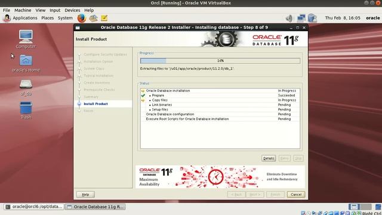Image resolution: width=382 pixels, height=215 pixels.
Task: Open the VirtualBox Help menu
Action: (89, 10)
